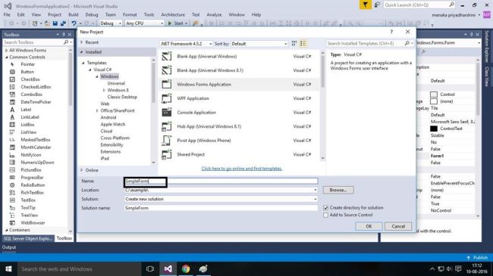Viewport: 493px width, 276px height.
Task: Pick the TreeView control in Toolbox
Action: pos(30,216)
